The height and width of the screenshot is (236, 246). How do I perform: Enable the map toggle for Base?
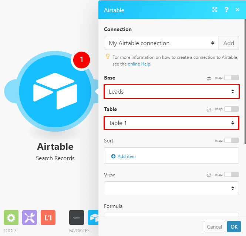coord(232,78)
